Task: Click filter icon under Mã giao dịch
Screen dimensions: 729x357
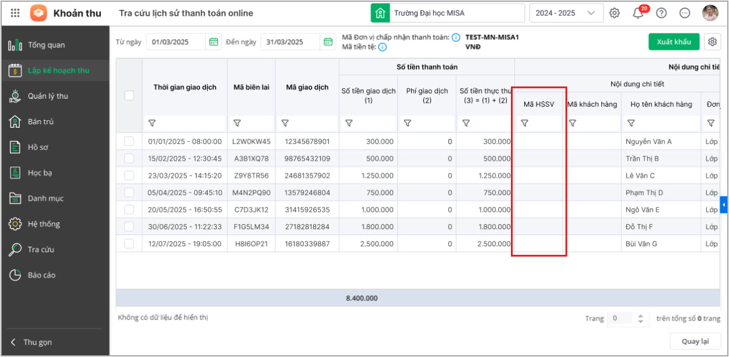Action: [x=285, y=123]
